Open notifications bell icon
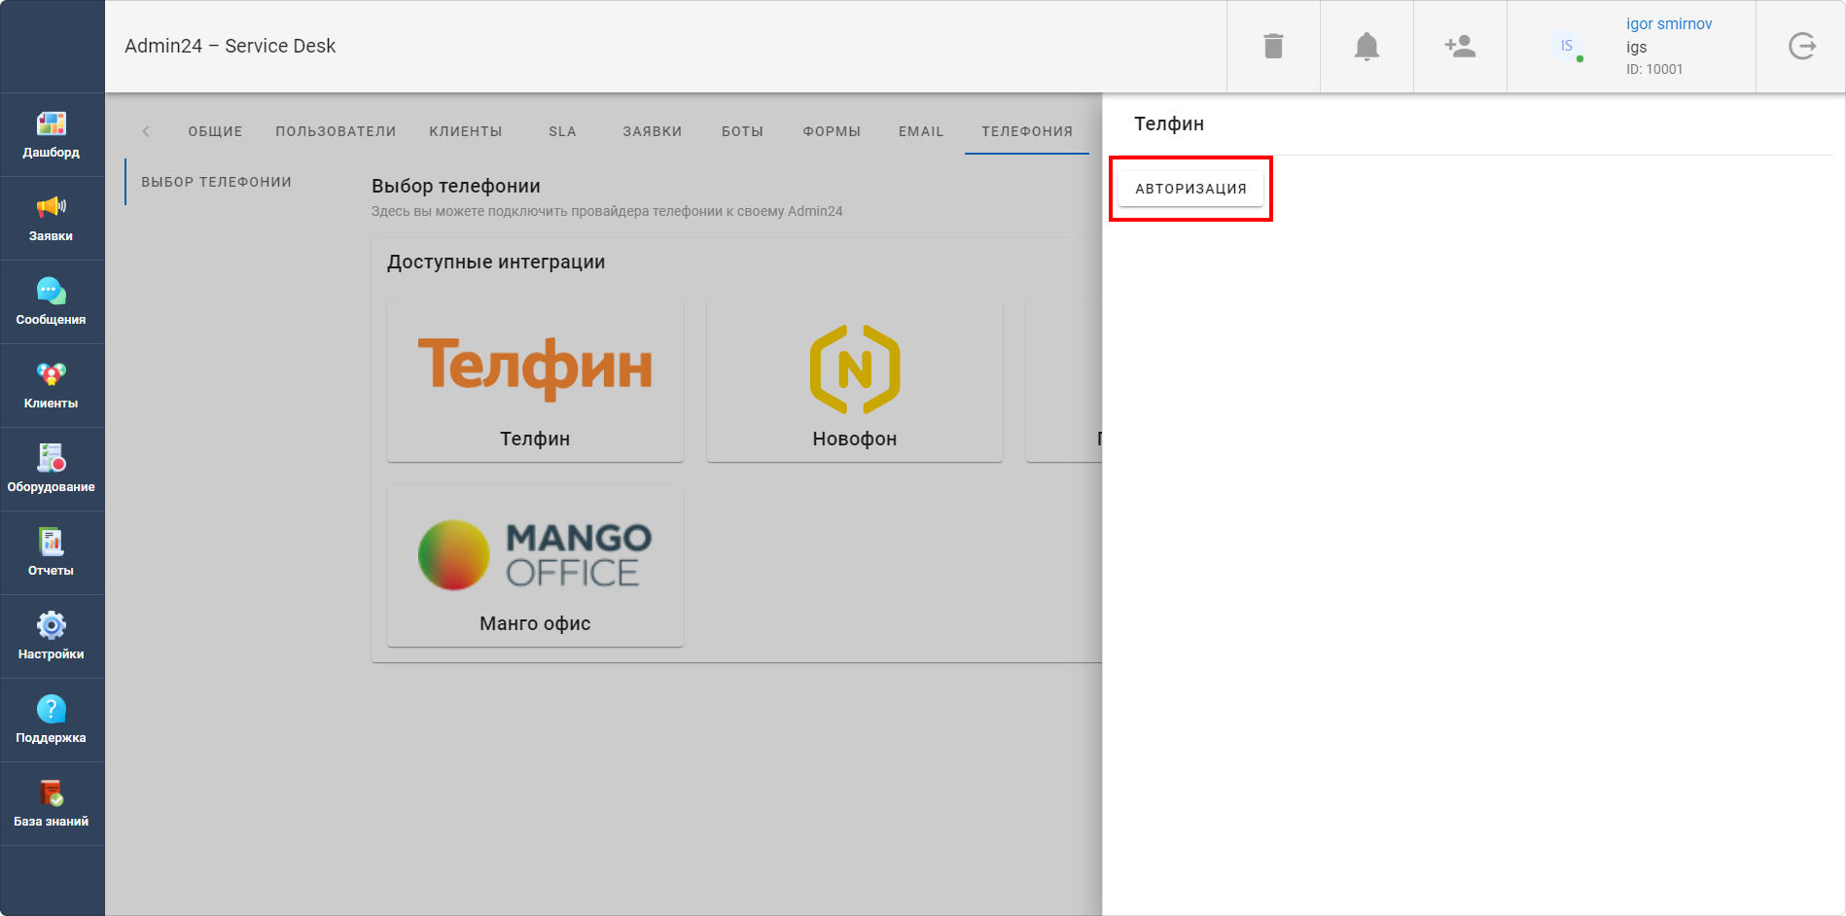This screenshot has height=916, width=1846. [x=1367, y=46]
